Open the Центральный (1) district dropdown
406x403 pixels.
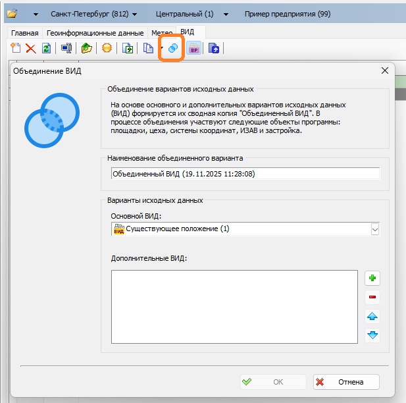pos(192,14)
